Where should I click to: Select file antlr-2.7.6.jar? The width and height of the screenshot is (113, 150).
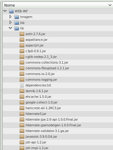(x=35, y=34)
